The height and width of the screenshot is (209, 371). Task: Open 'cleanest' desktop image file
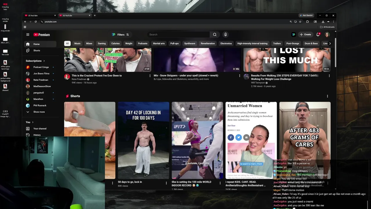[5, 87]
